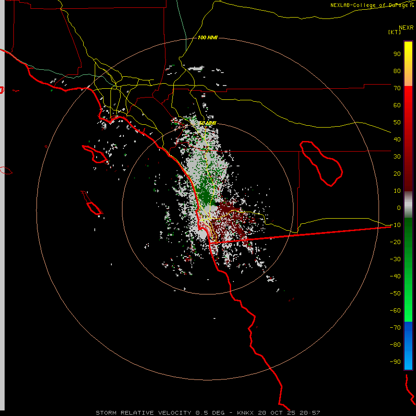Image resolution: width=416 pixels, height=416 pixels.
Task: Click the -80 scale label
Action: point(395,345)
